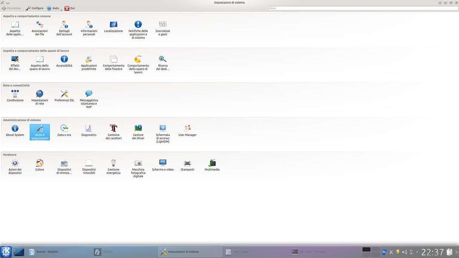Open Gestione dei caratteri

point(113,132)
